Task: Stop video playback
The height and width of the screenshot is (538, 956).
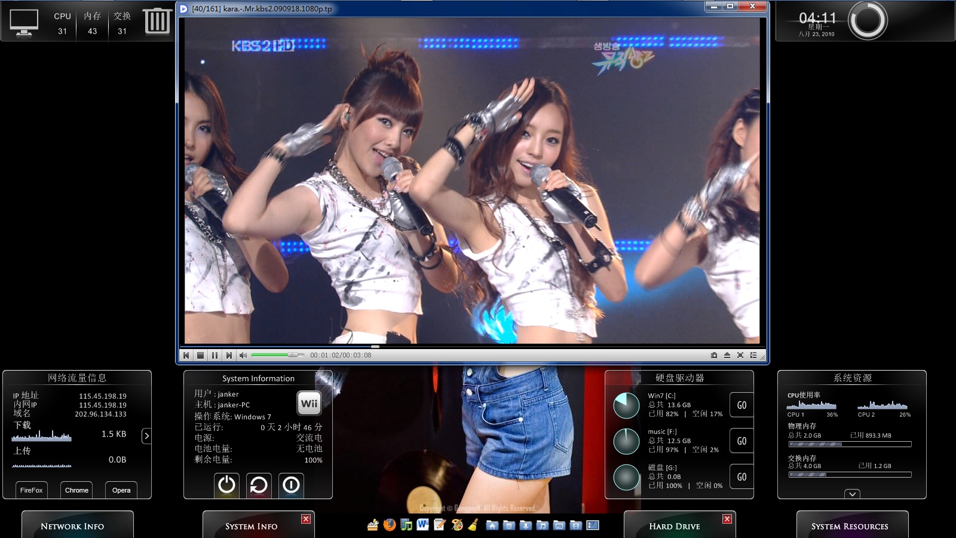Action: 201,355
